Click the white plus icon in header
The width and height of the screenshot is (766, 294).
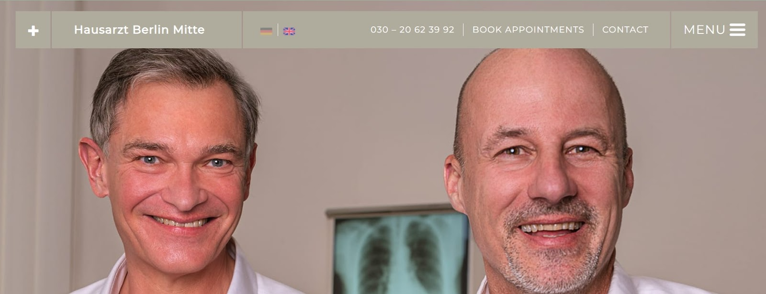(33, 31)
